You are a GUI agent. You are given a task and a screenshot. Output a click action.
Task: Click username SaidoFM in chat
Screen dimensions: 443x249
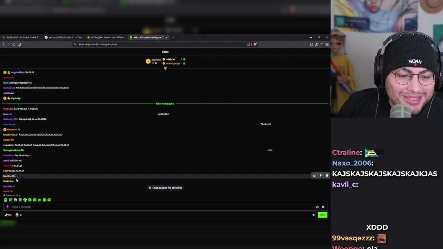pyautogui.click(x=8, y=140)
